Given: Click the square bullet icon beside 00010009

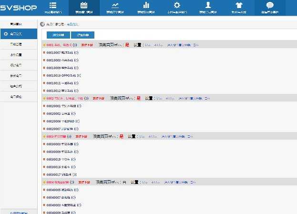Looking at the screenshot, I should click(44, 68).
